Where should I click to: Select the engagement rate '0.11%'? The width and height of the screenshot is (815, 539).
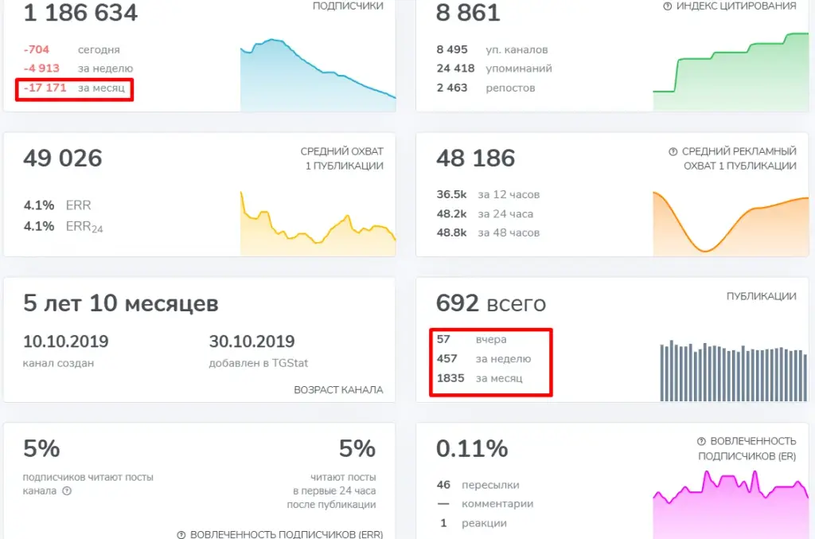point(472,448)
